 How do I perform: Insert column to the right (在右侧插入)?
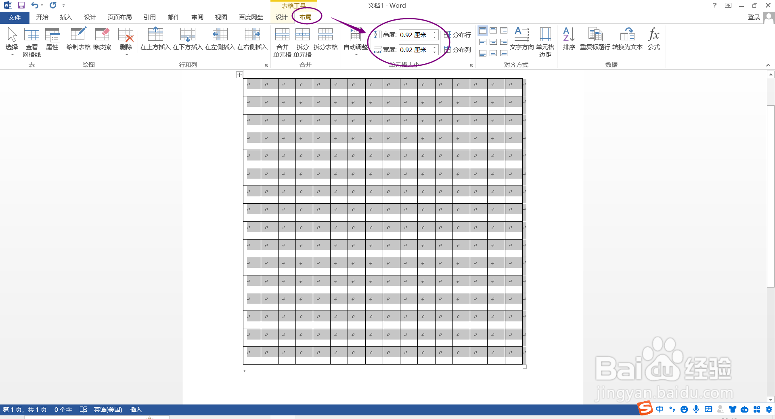pyautogui.click(x=252, y=39)
